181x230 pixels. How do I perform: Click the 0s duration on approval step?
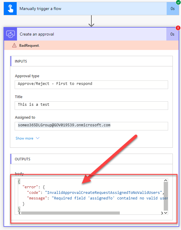[x=173, y=34]
